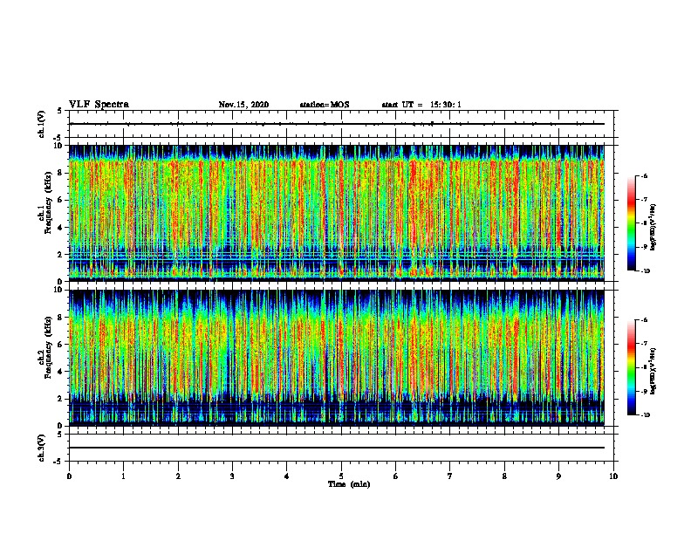
Task: Click the ch.1(V) waveform trace strip
Action: (337, 124)
